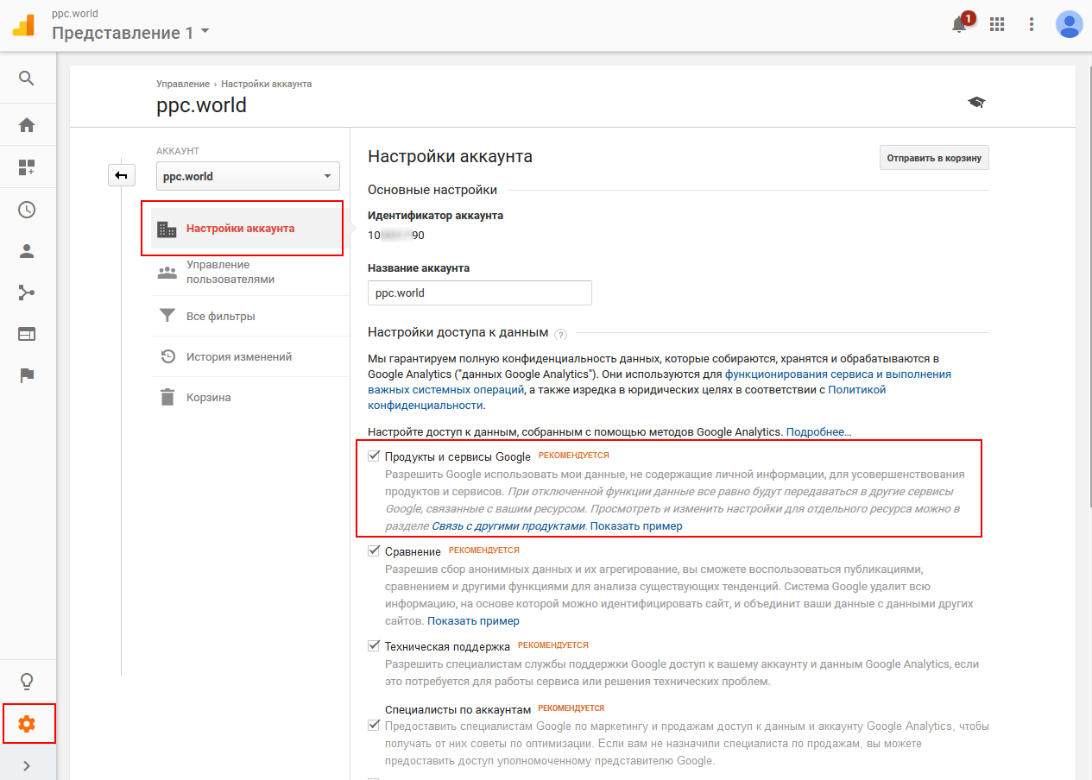Screen dimensions: 1092x780
Task: Open the ppc.world account dropdown
Action: coord(248,176)
